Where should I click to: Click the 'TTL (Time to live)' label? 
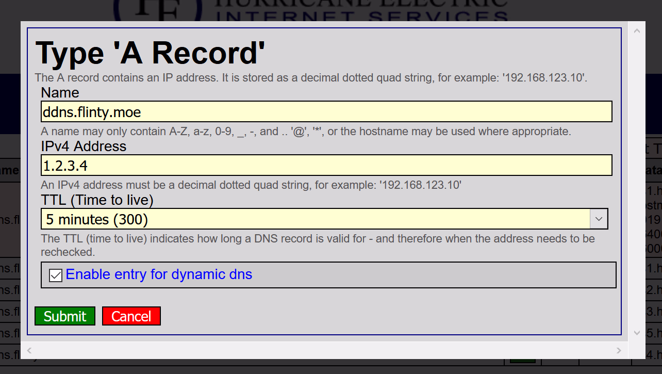pyautogui.click(x=97, y=200)
